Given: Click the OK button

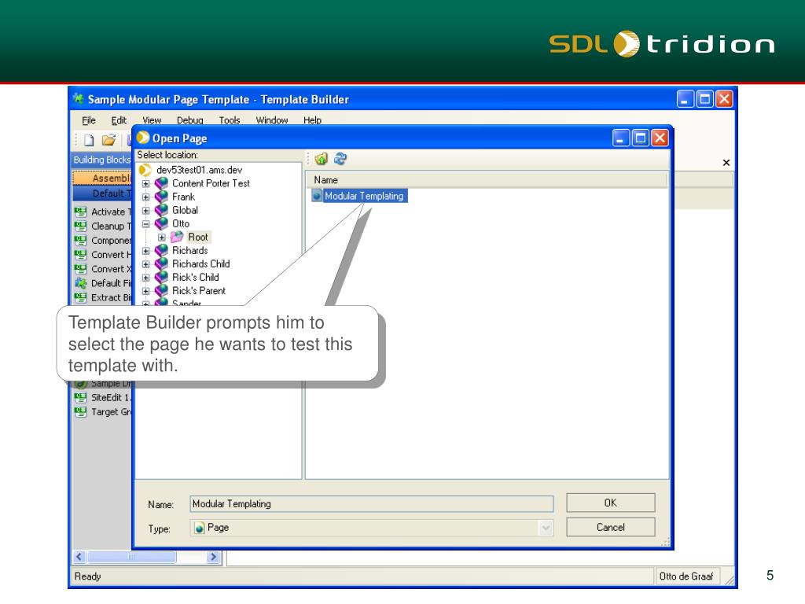Looking at the screenshot, I should (610, 503).
